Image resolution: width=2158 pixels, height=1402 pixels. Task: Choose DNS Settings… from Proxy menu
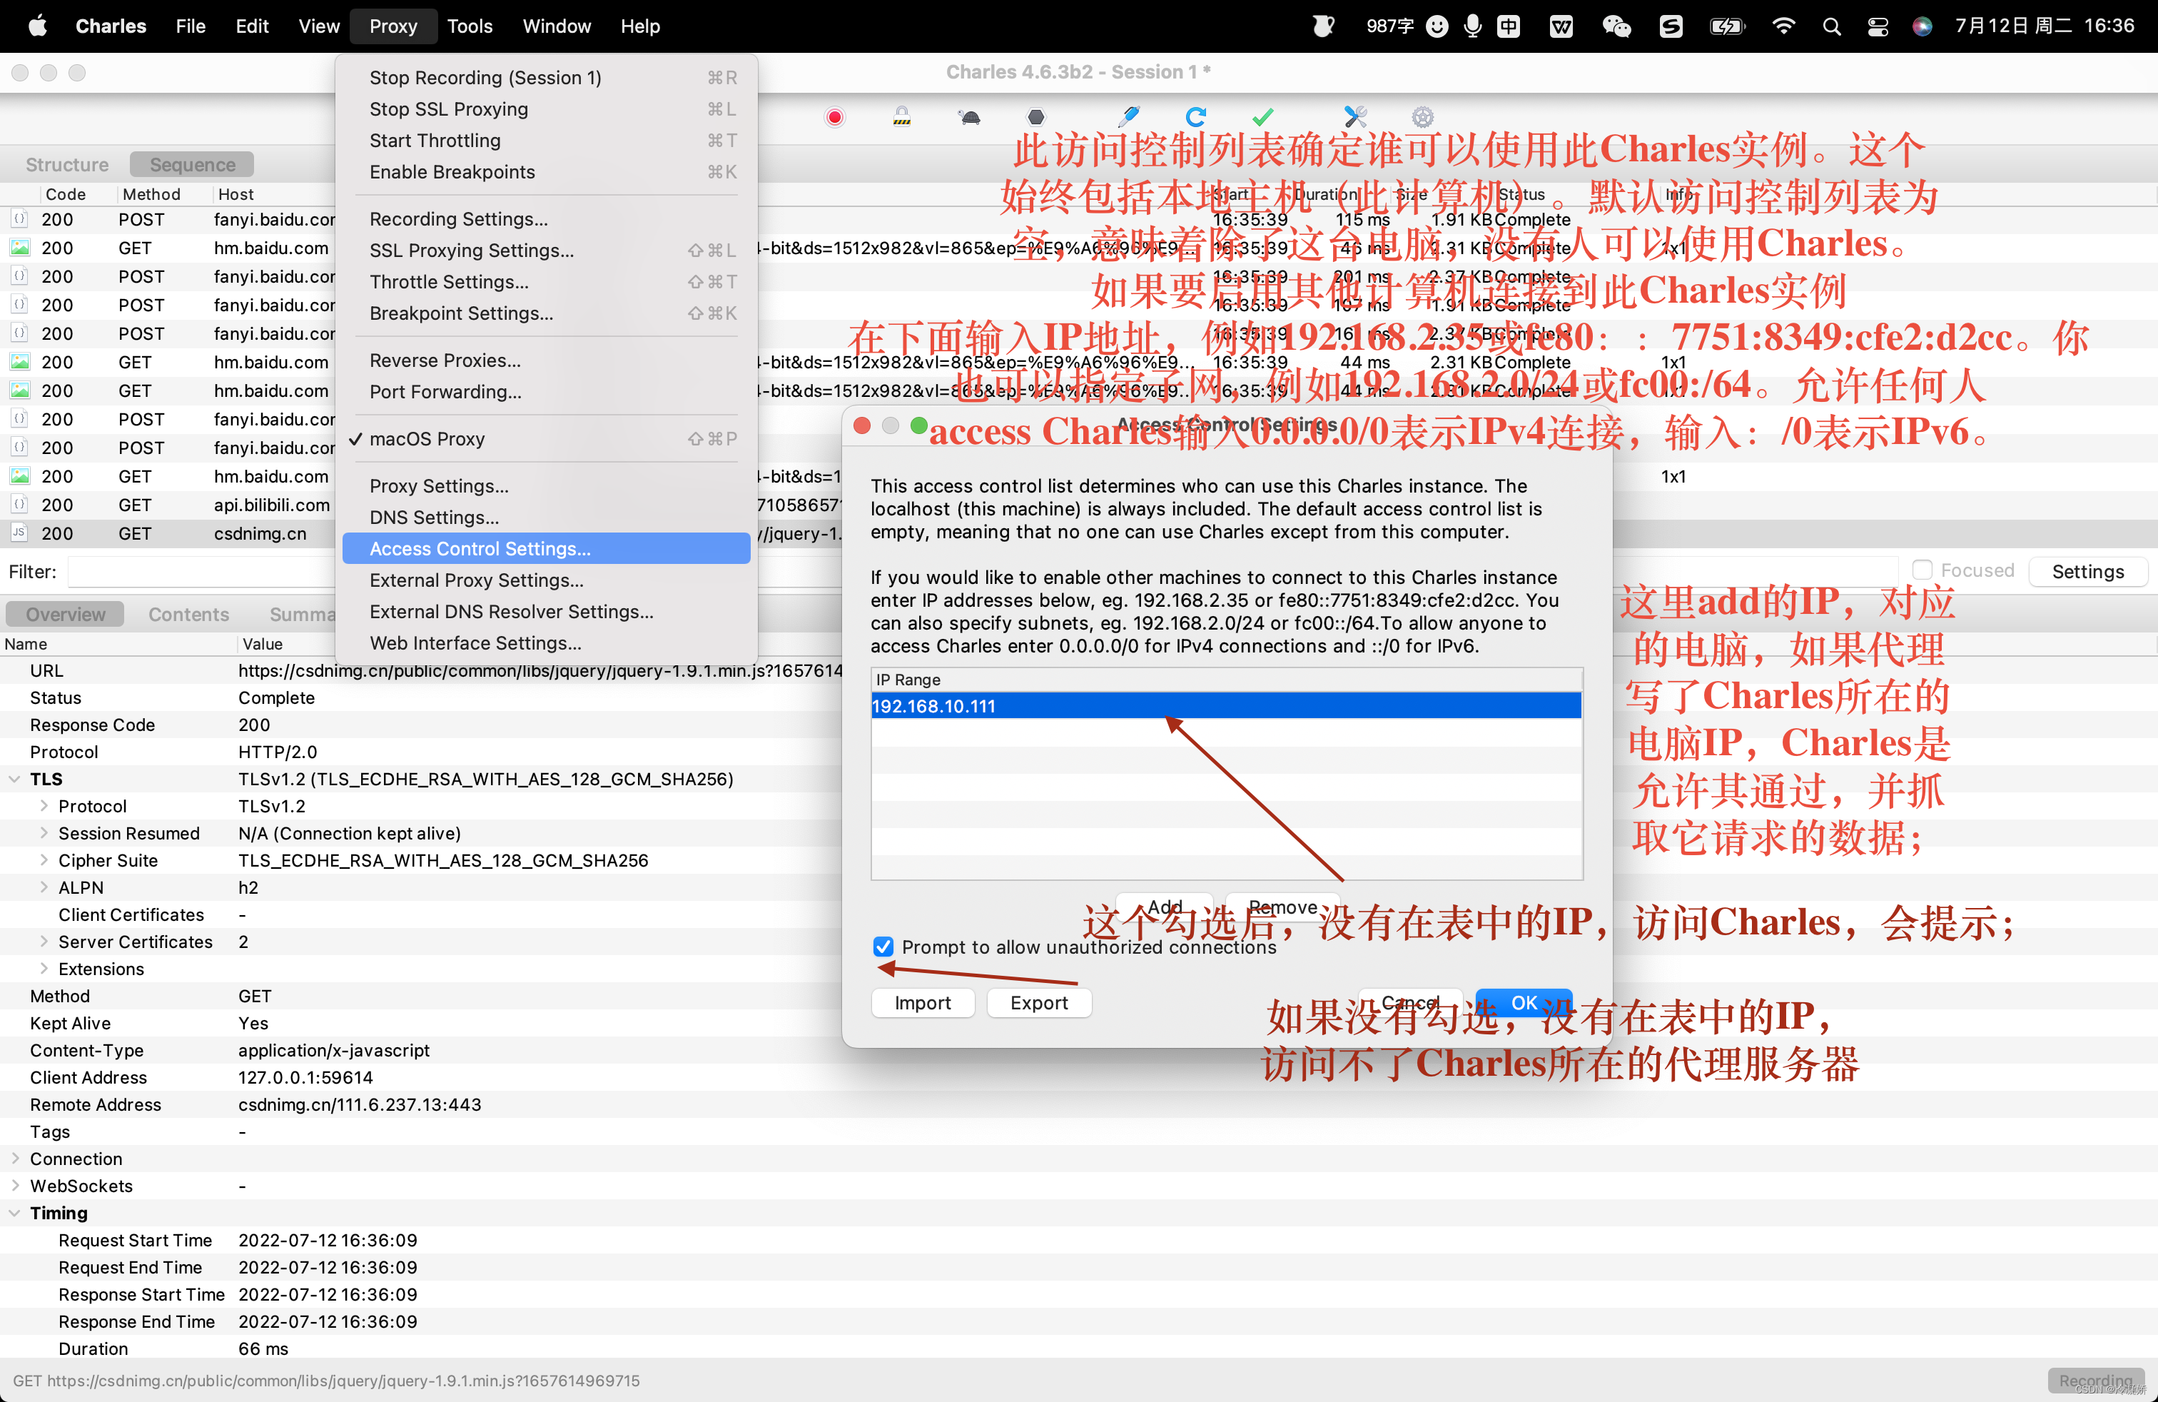546,517
